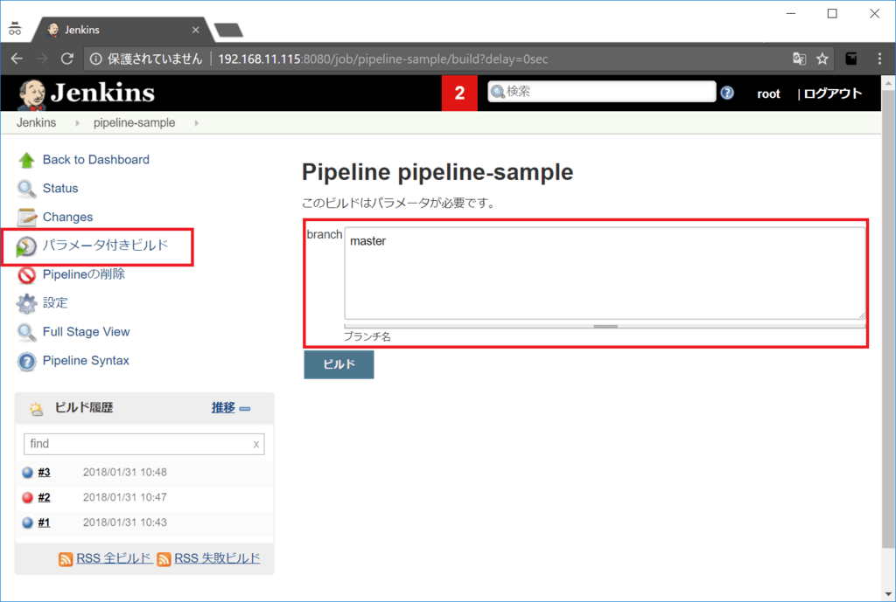Viewport: 896px width, 602px height.
Task: Click the browser reload icon
Action: [x=67, y=59]
